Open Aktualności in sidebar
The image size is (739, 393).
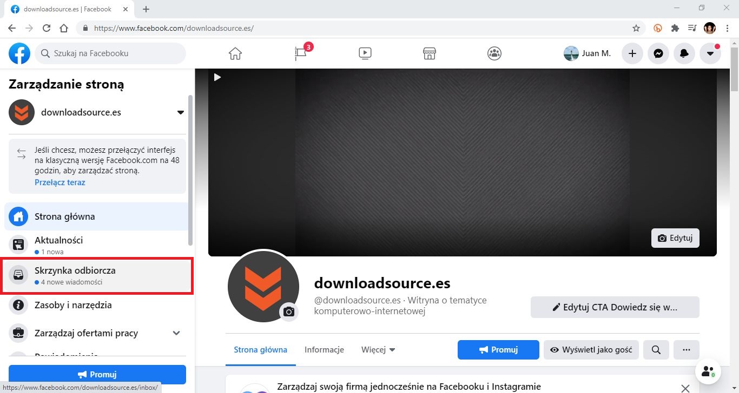97,245
